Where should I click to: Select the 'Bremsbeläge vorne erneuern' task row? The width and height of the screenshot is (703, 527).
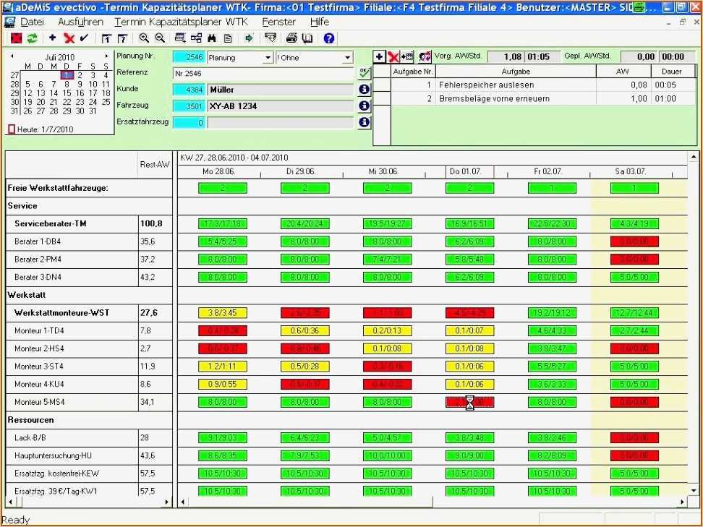point(543,98)
